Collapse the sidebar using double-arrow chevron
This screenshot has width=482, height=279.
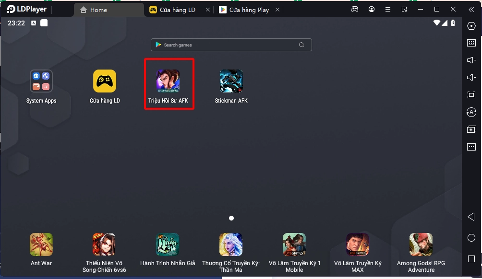tap(471, 9)
